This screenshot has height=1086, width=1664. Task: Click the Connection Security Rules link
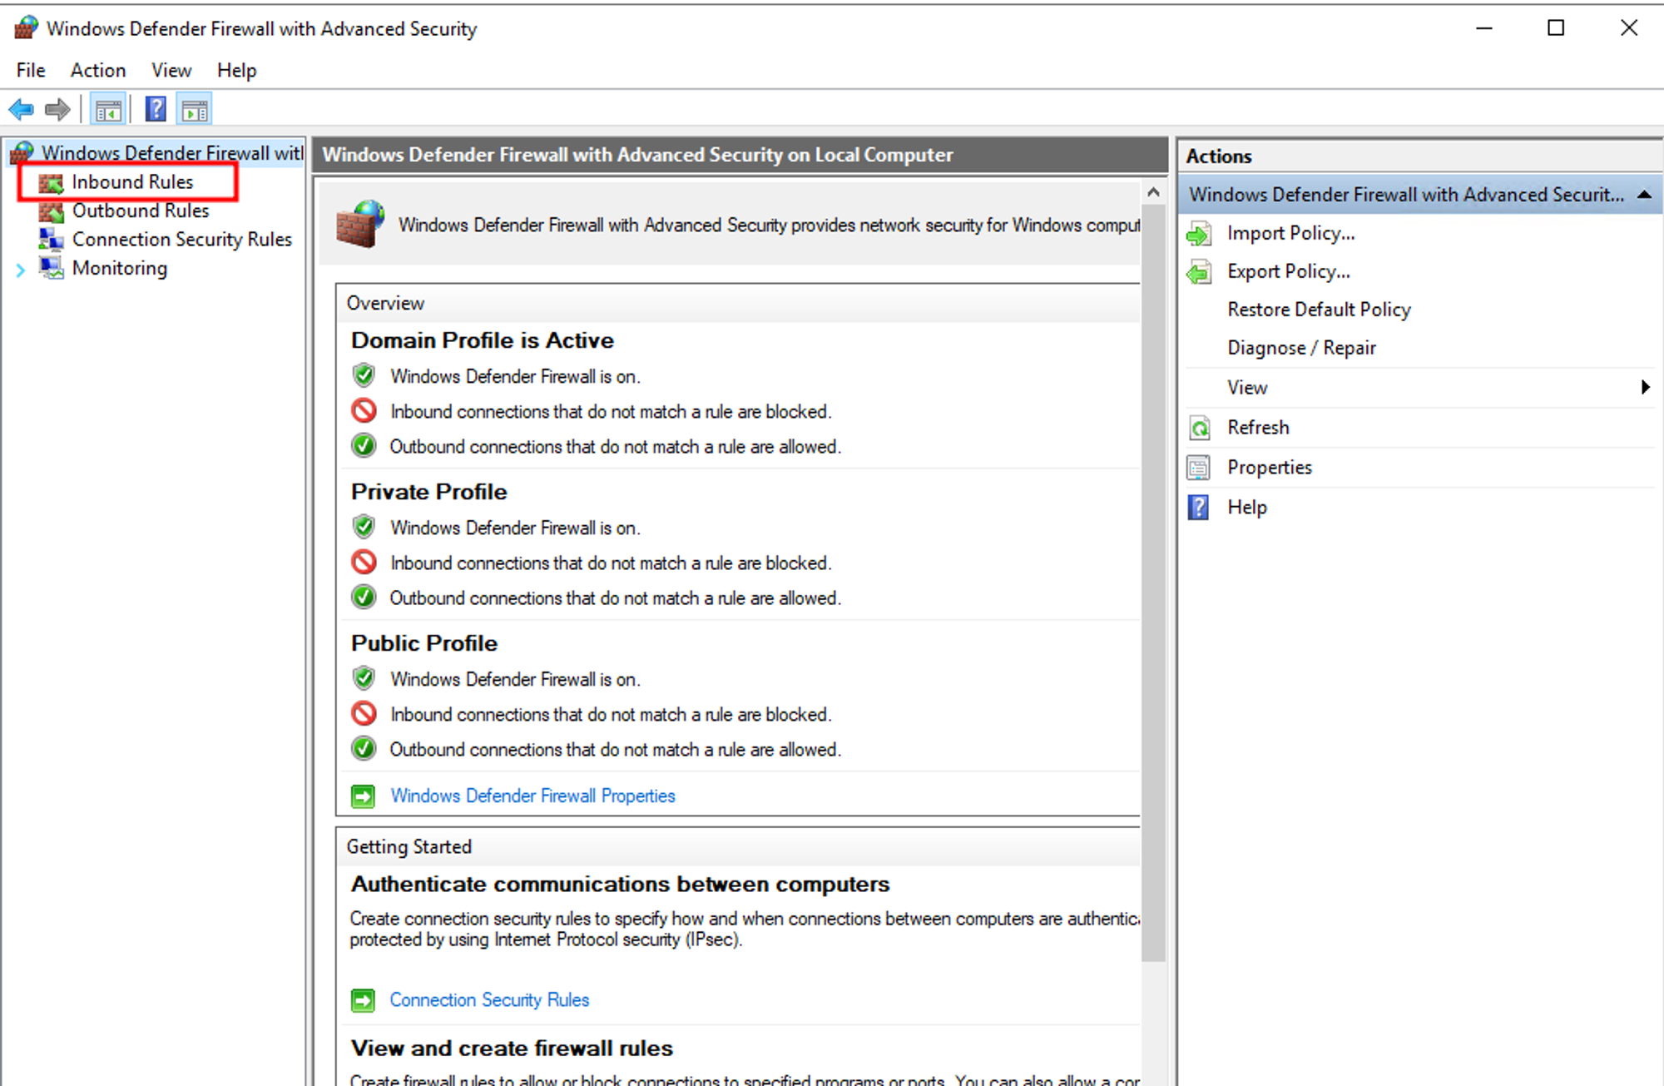pyautogui.click(x=489, y=999)
